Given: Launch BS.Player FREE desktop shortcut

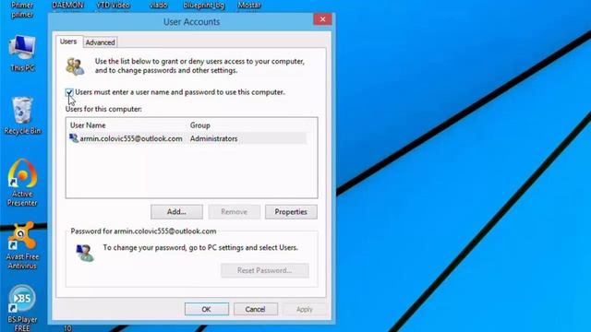Looking at the screenshot, I should [x=22, y=308].
